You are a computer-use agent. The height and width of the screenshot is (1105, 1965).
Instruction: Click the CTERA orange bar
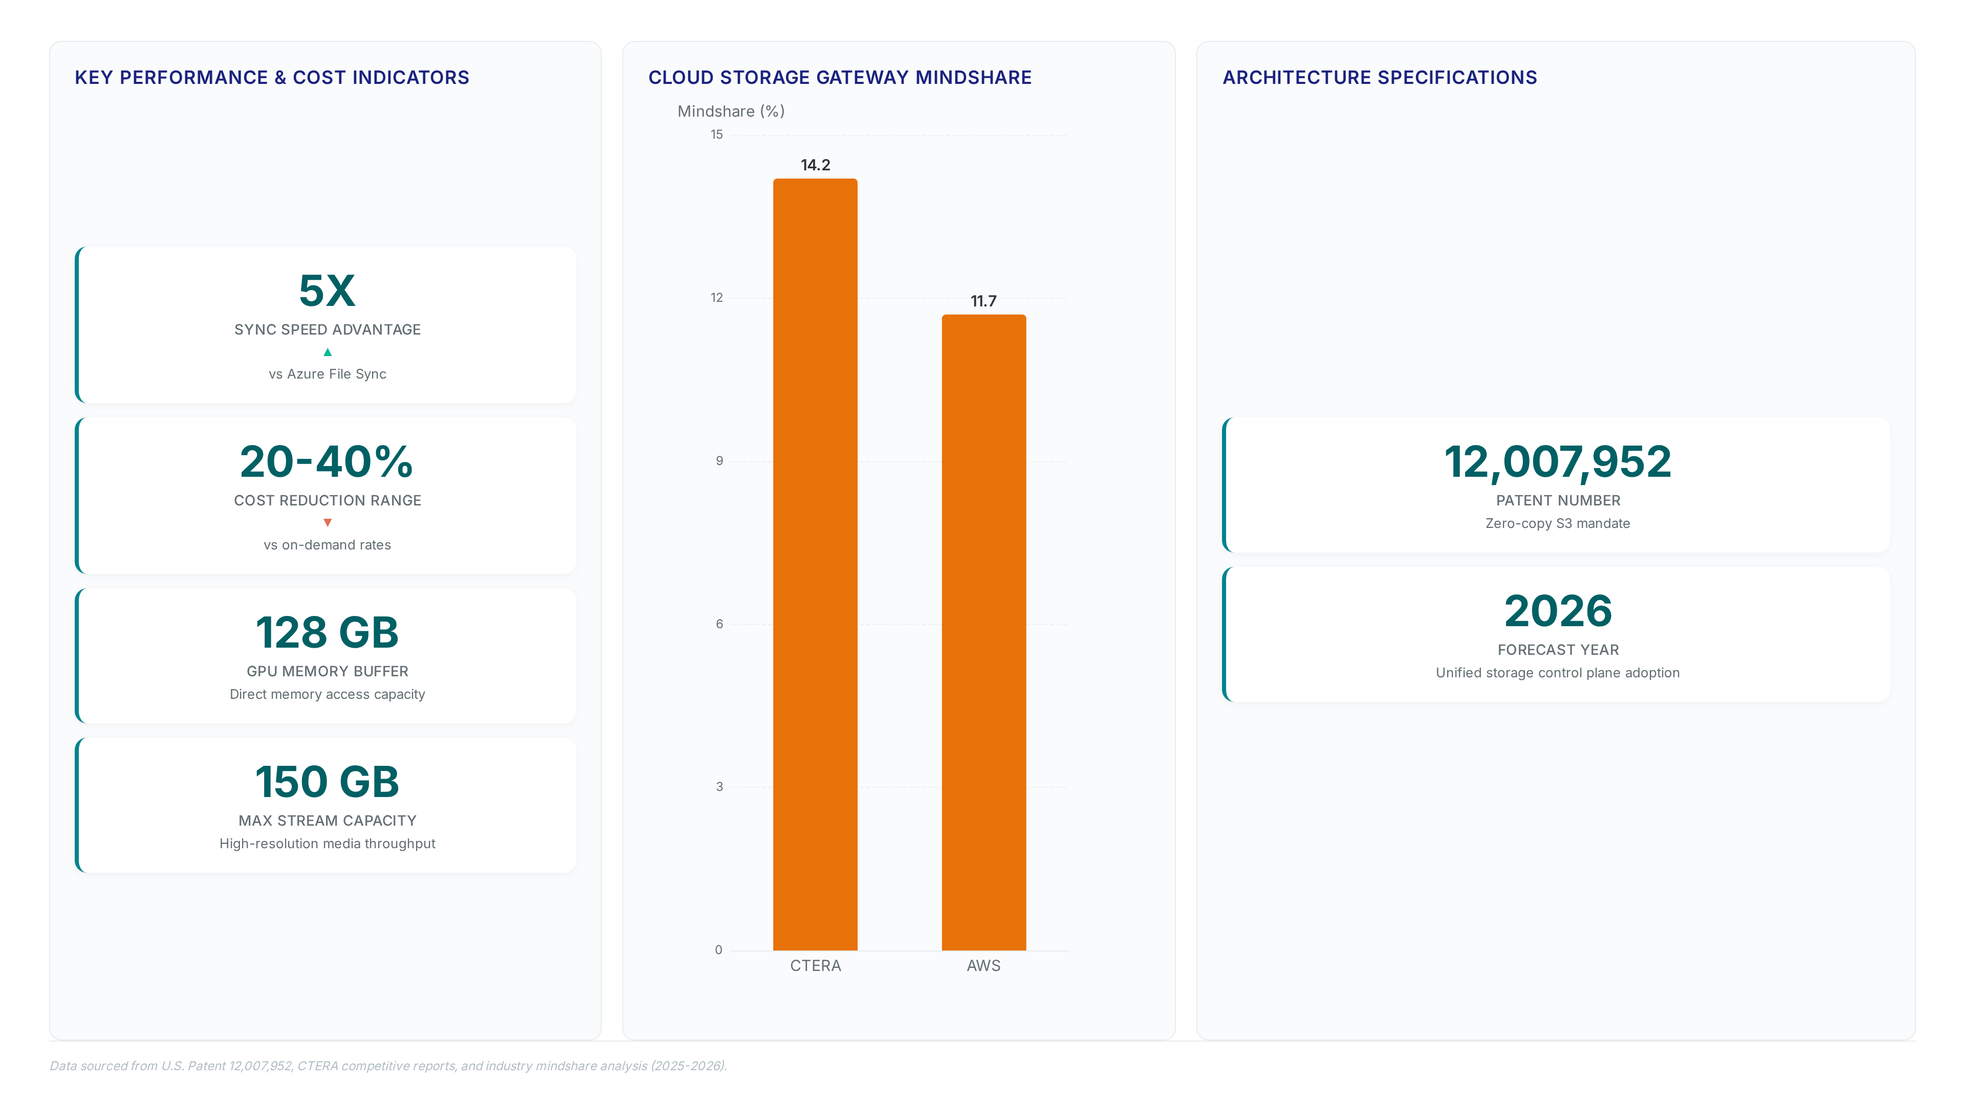click(816, 564)
